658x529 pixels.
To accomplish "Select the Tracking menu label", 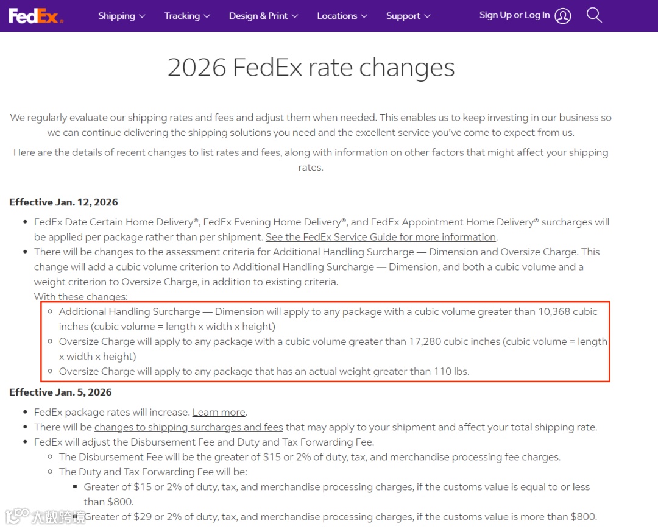I will click(x=182, y=16).
